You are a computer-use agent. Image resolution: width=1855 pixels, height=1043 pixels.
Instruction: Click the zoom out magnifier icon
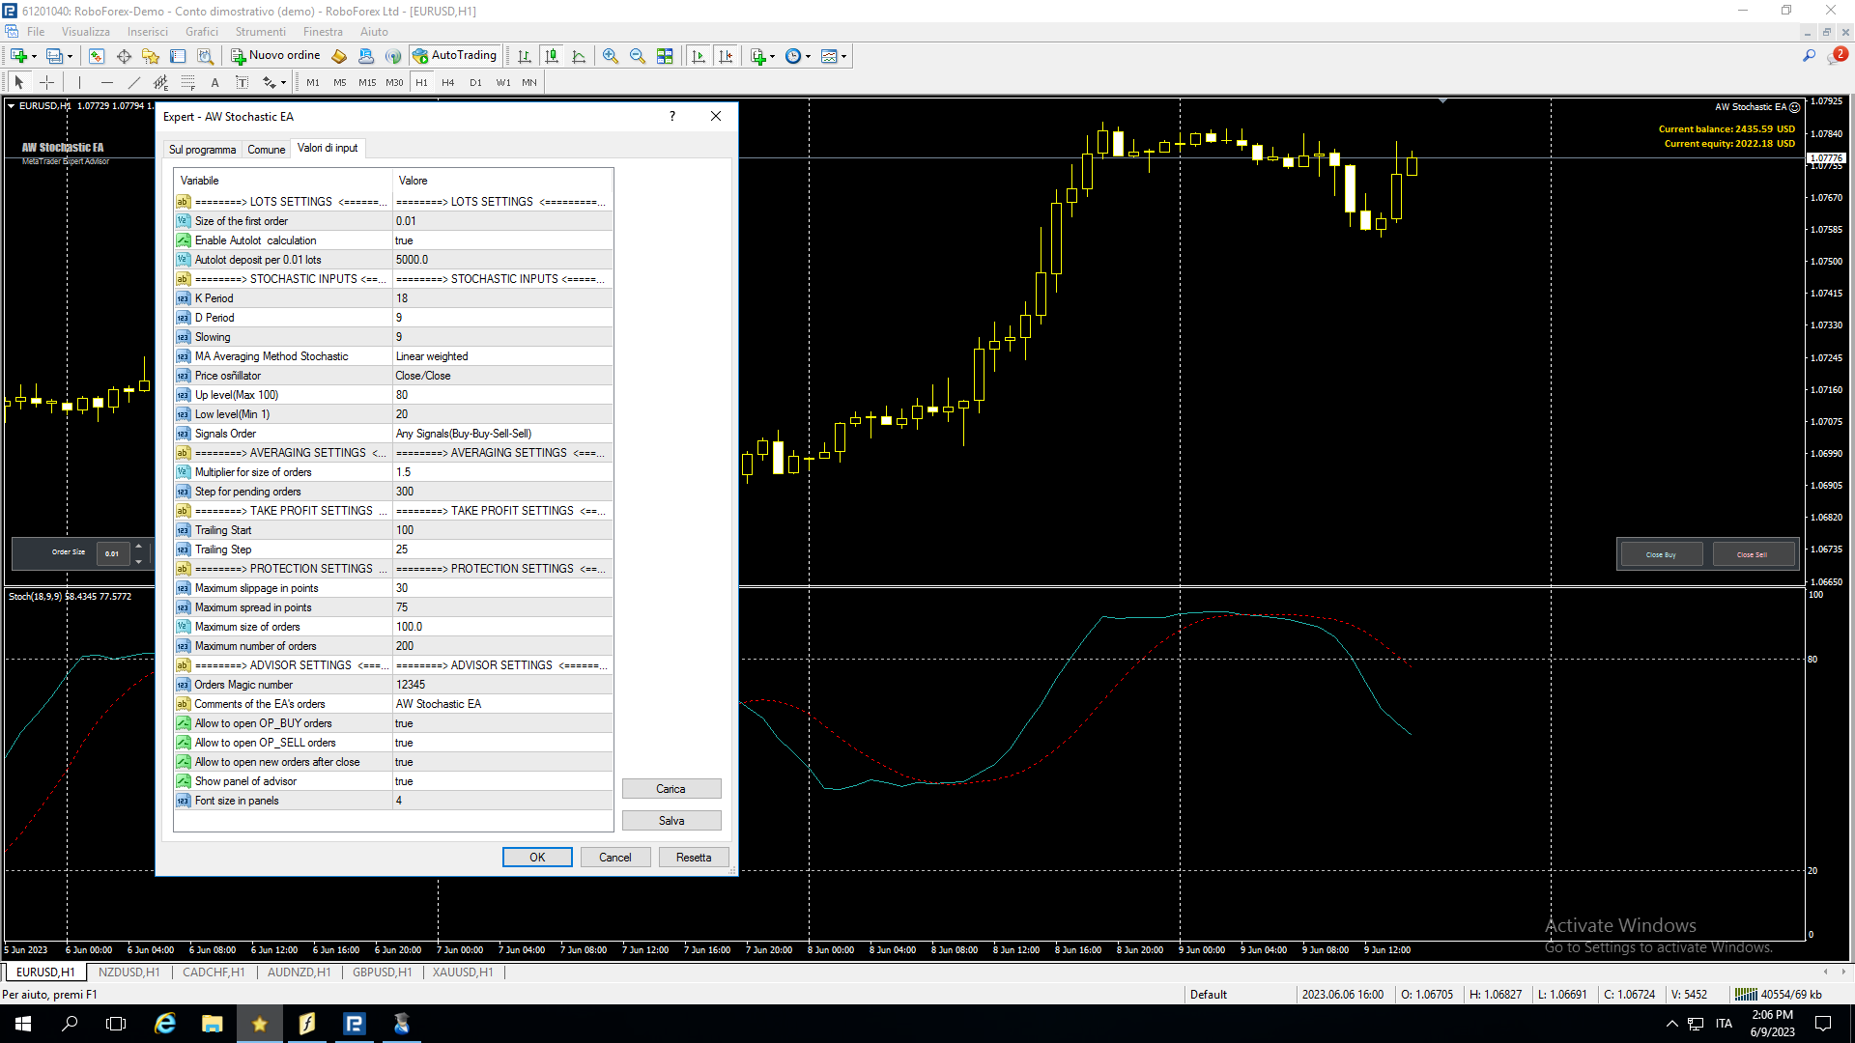(x=637, y=56)
